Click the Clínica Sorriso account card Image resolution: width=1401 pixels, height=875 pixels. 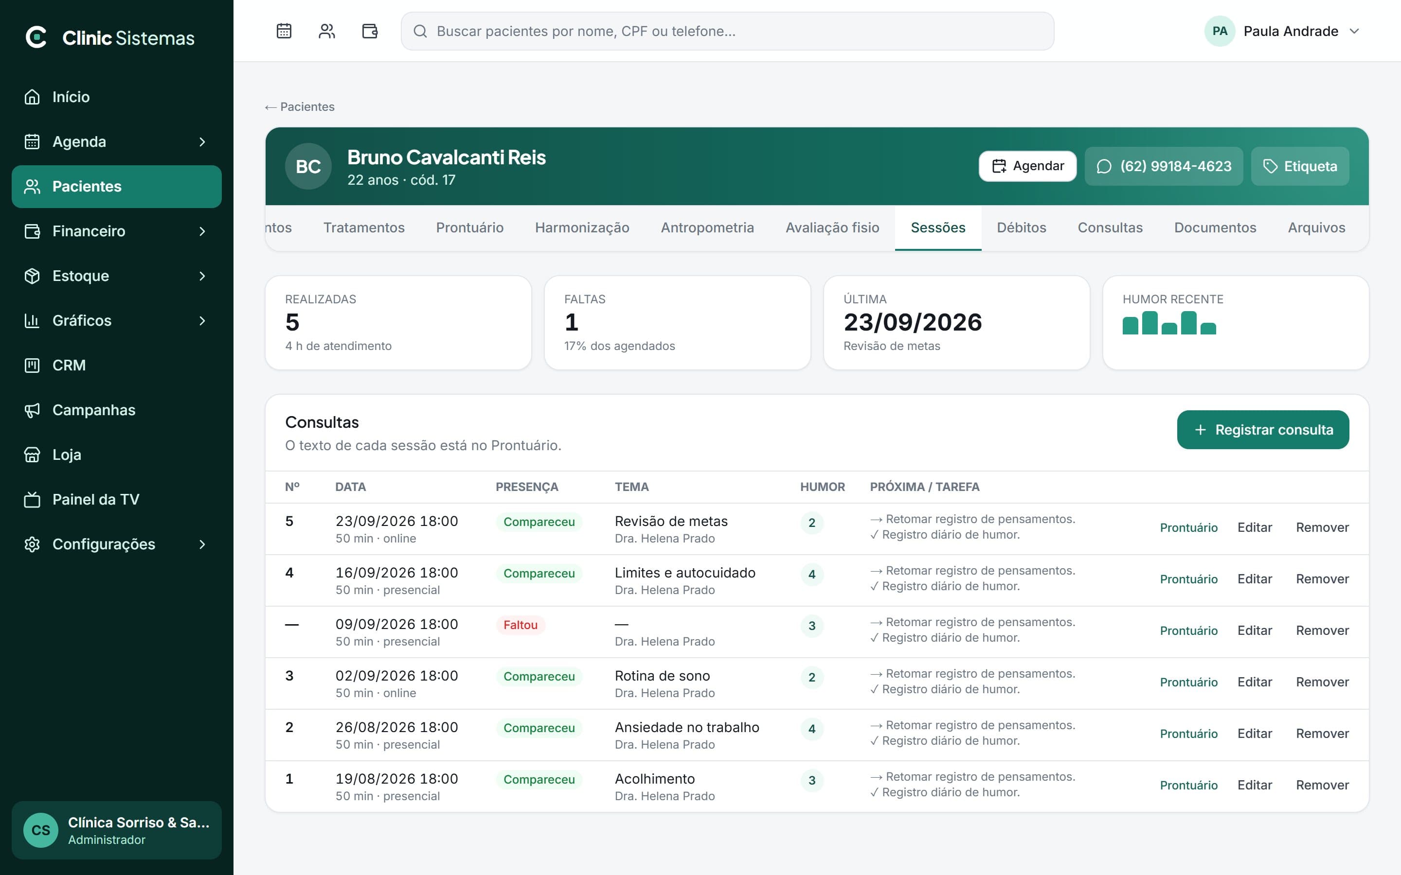point(116,830)
